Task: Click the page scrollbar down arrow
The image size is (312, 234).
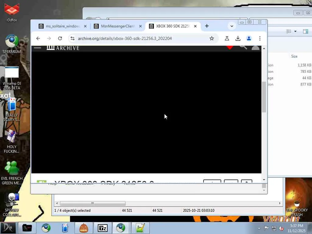Action: click(264, 180)
